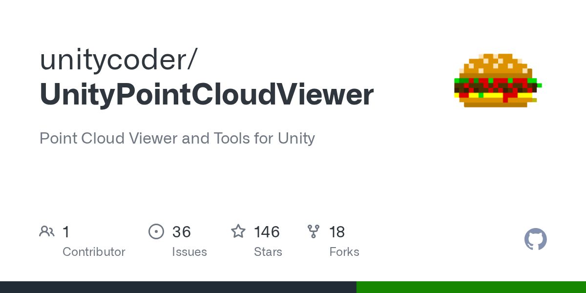Select the Stars label

point(268,252)
